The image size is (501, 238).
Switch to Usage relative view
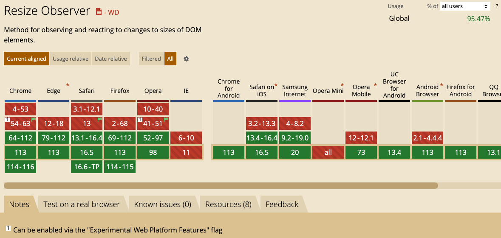point(71,59)
